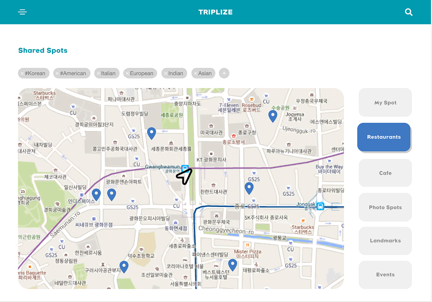432x302 pixels.
Task: Remove the Asian tag
Action: (x=195, y=73)
